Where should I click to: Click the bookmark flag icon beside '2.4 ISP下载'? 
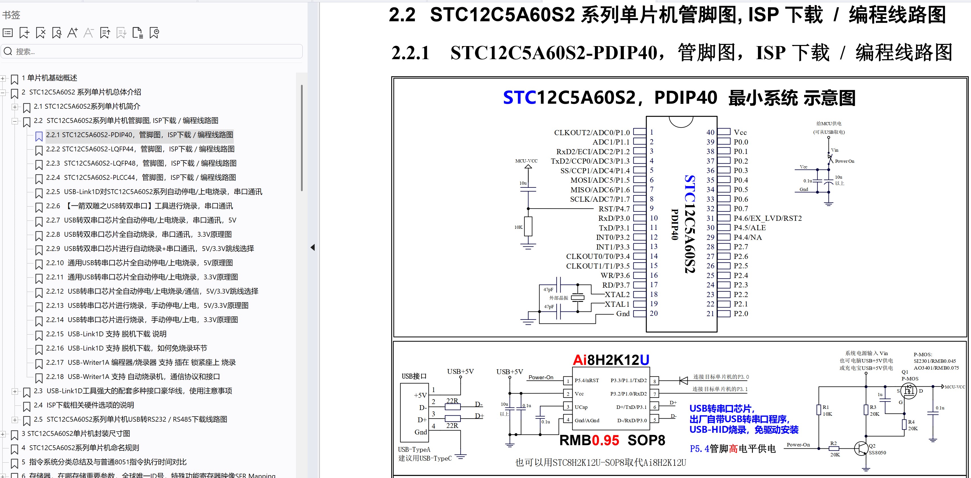(x=26, y=407)
